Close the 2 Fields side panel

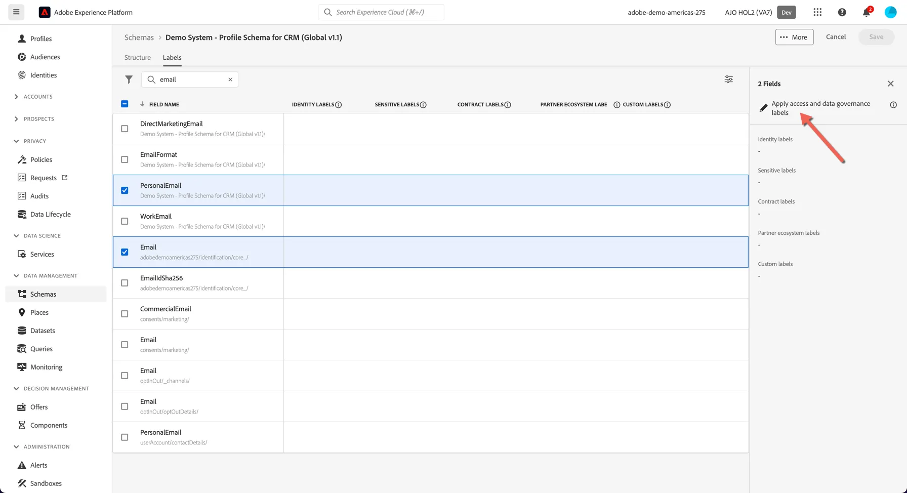891,84
